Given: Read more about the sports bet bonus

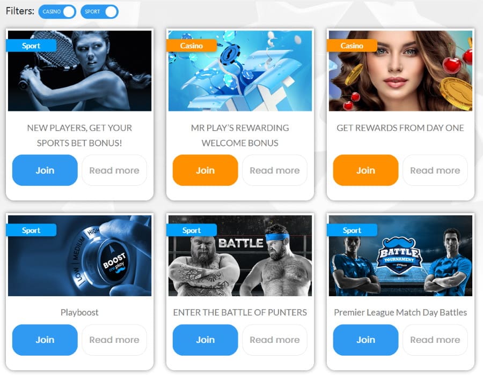Looking at the screenshot, I should point(114,170).
